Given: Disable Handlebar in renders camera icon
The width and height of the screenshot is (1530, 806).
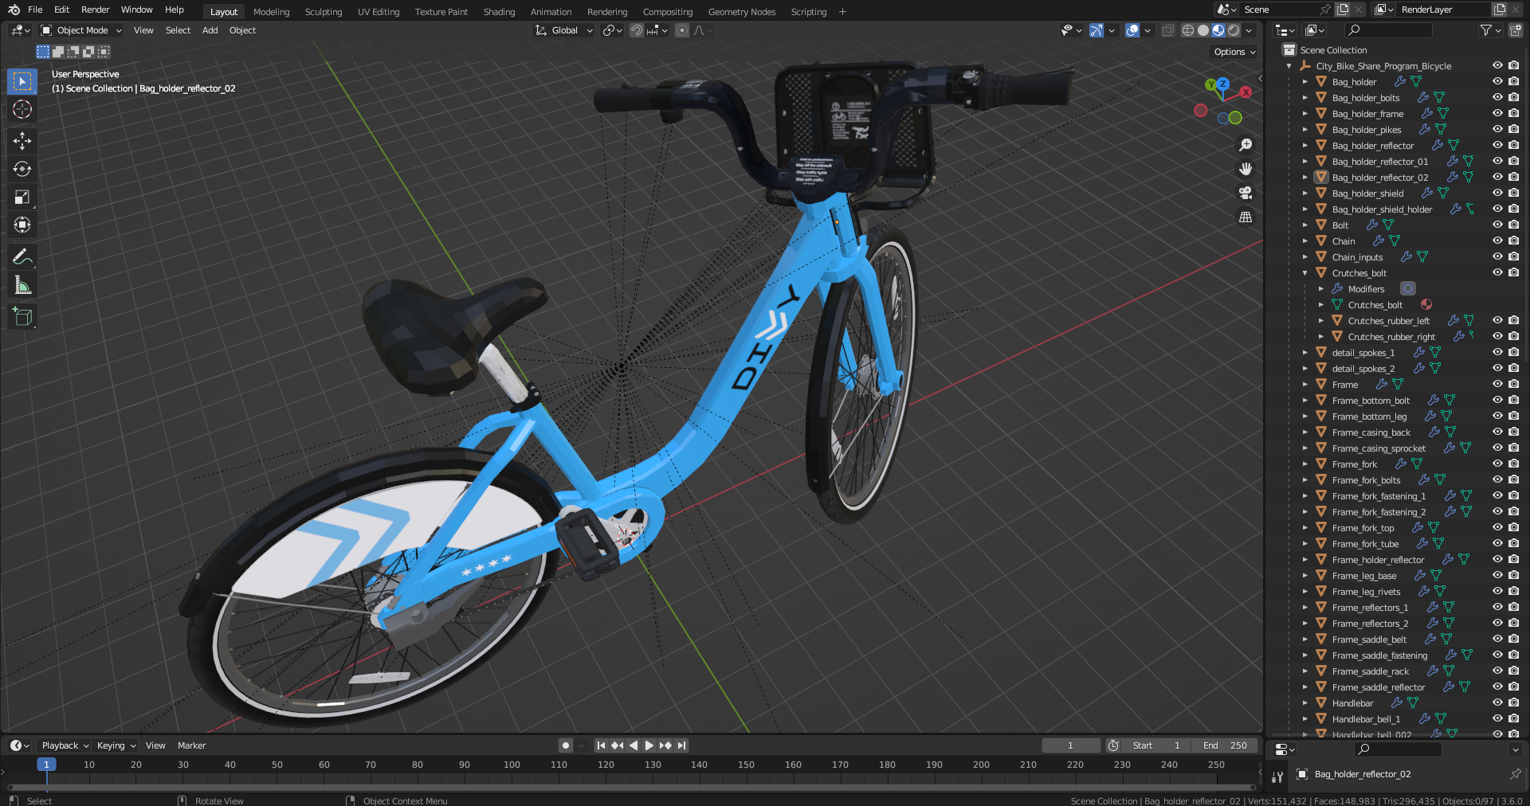Looking at the screenshot, I should coord(1513,702).
